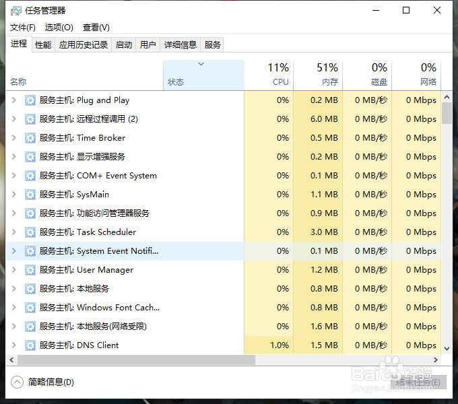Expand 服务主机: DNS Client
Screen dimensions: 458x404
[x=13, y=345]
